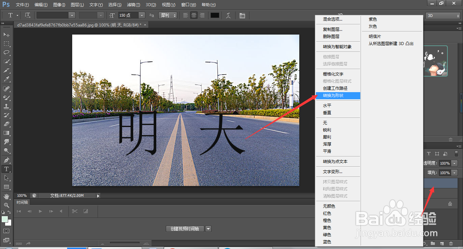The height and width of the screenshot is (249, 463).
Task: Select the Clone Stamp tool
Action: (6, 107)
